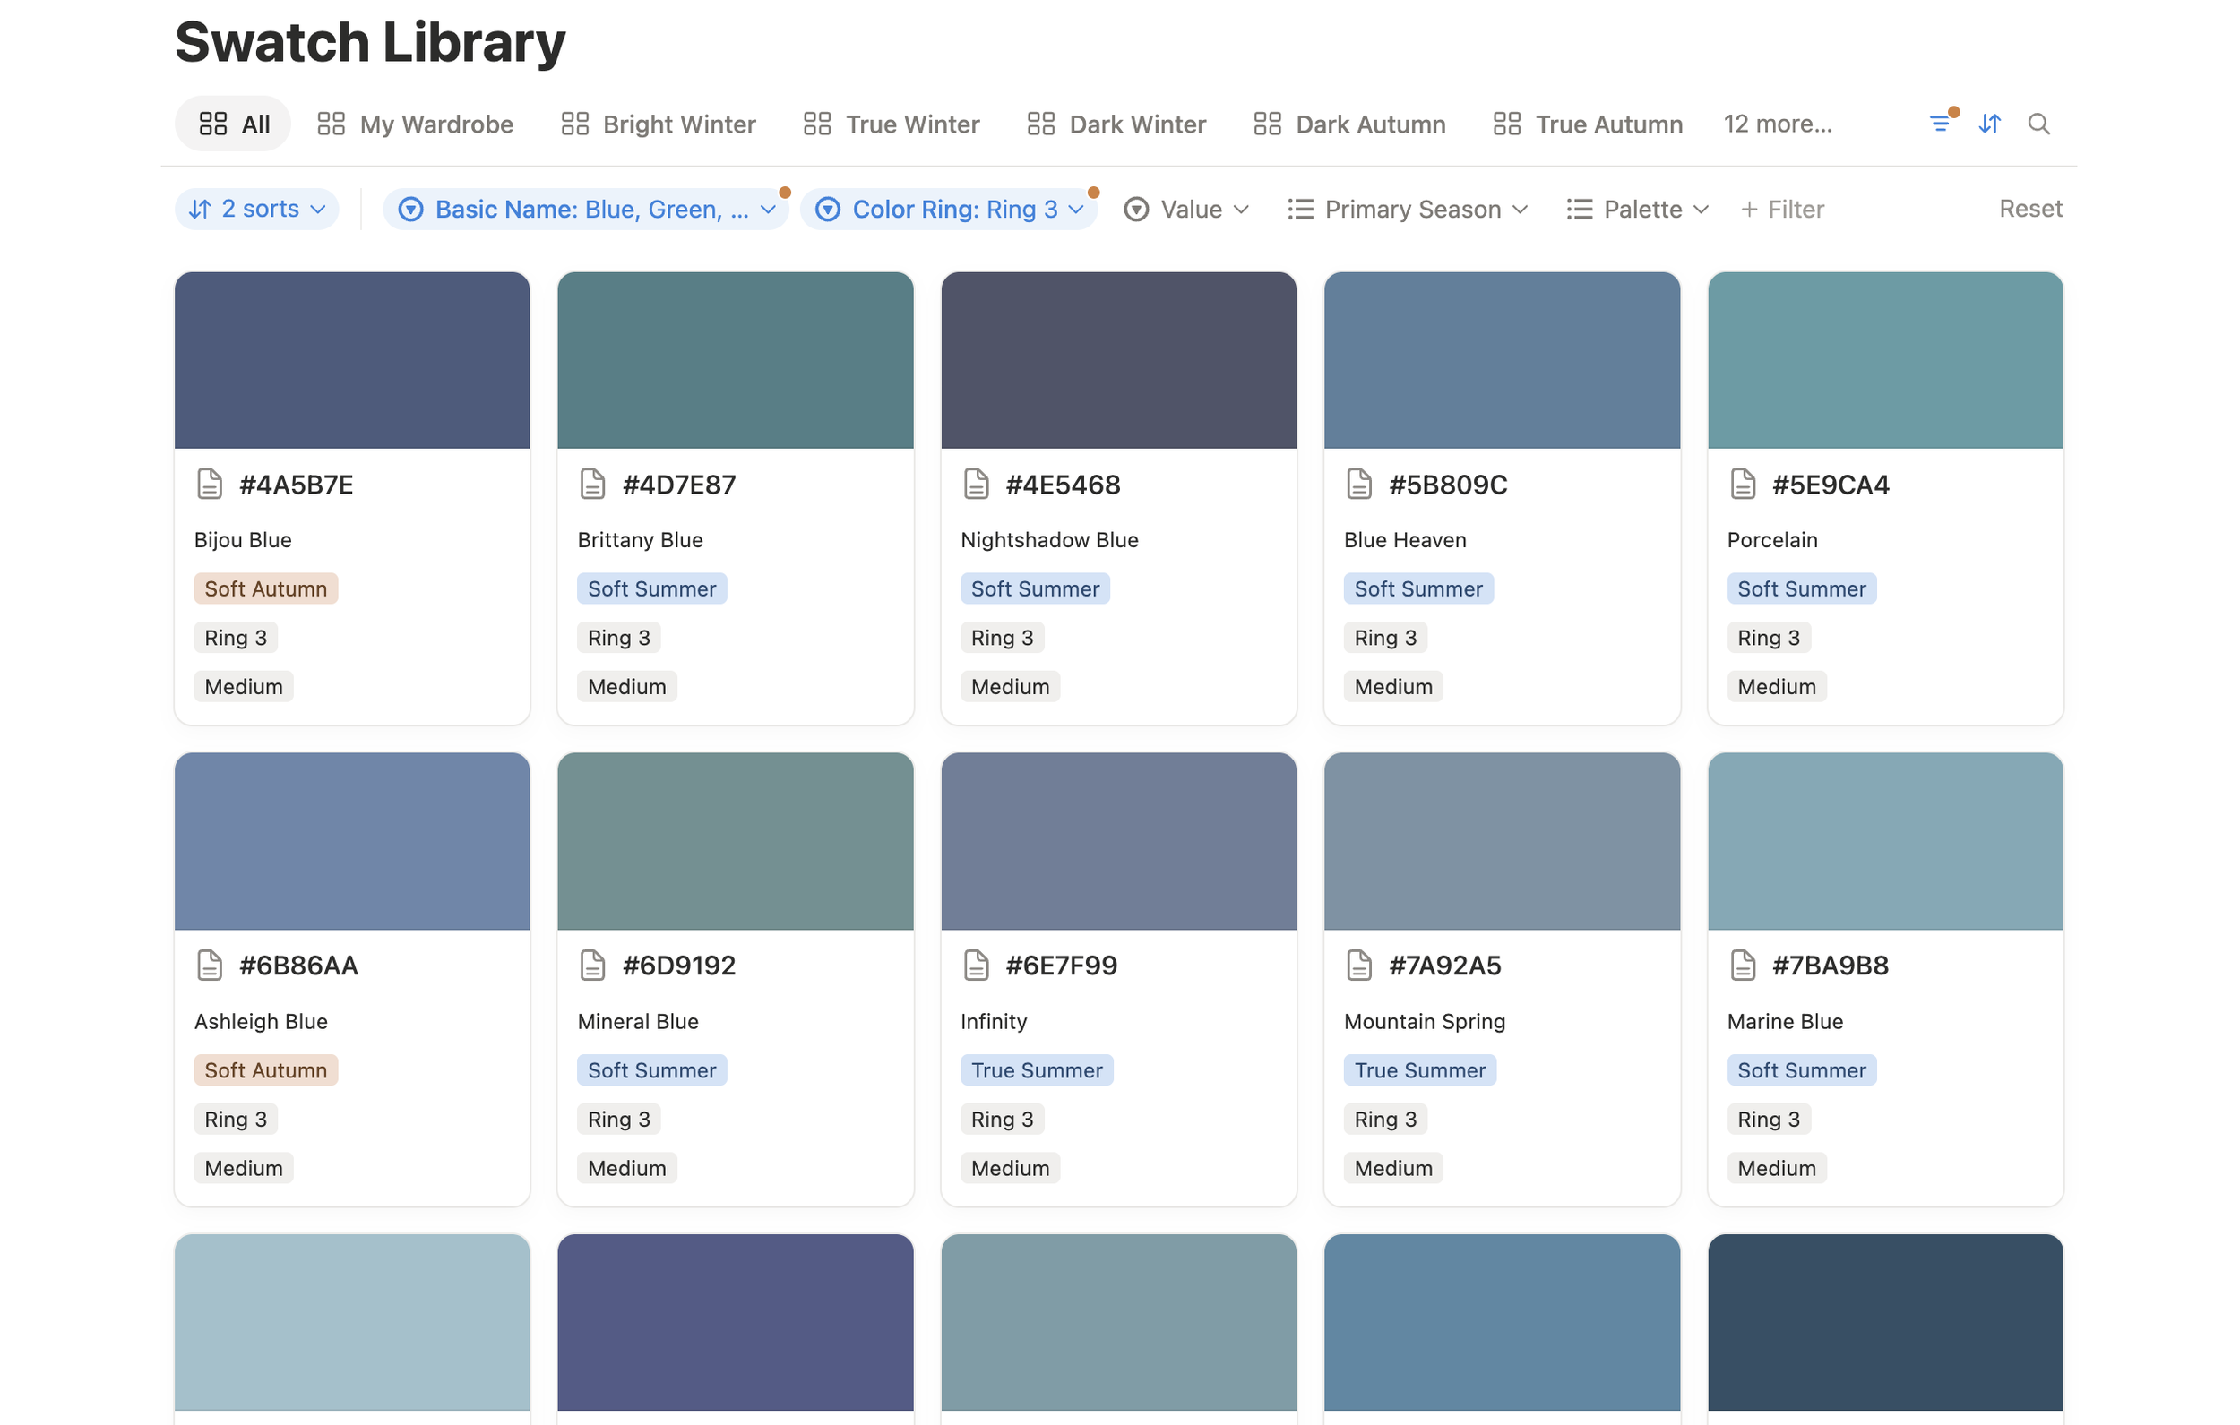Screen dimensions: 2240x1425
Task: Open the Value filter dropdown
Action: 1186,210
